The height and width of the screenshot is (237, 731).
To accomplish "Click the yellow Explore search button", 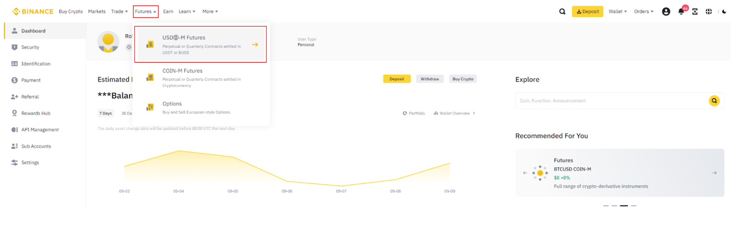I will [714, 101].
